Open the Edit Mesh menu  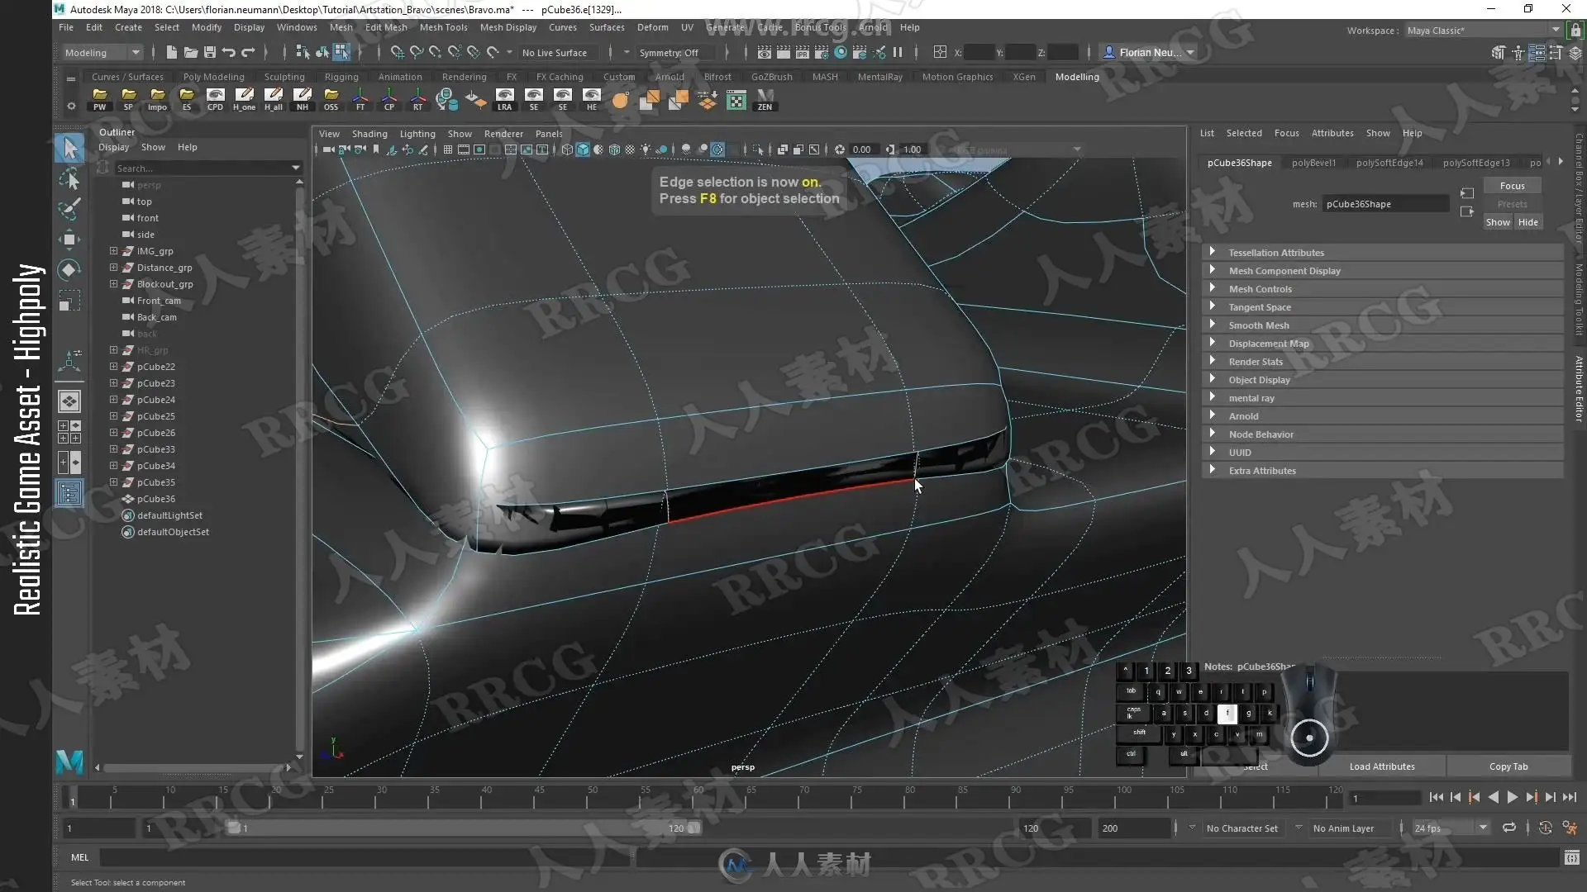386,27
